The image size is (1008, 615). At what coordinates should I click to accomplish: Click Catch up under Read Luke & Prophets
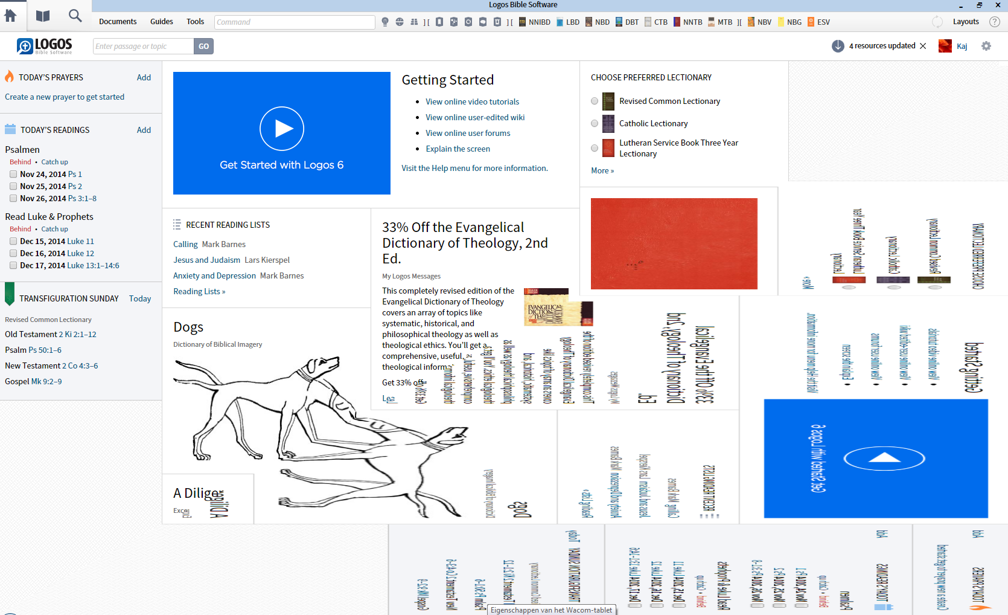54,229
